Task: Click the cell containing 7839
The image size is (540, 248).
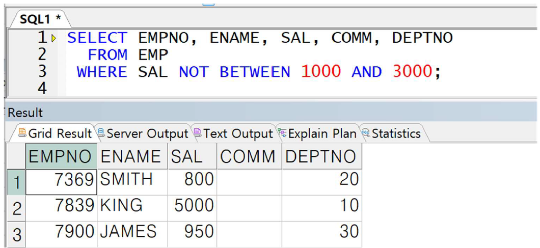Action: pos(61,208)
